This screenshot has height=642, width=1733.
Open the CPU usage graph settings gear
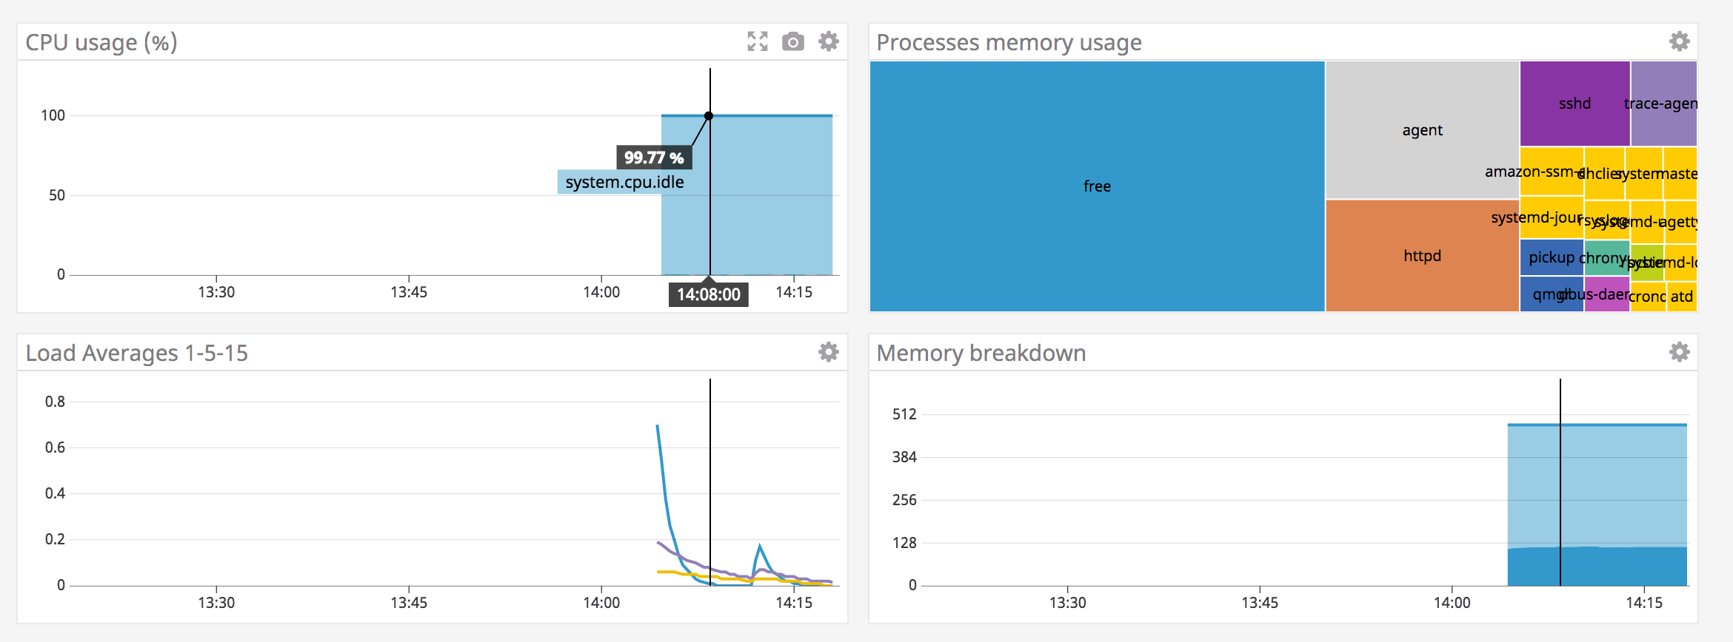point(828,41)
